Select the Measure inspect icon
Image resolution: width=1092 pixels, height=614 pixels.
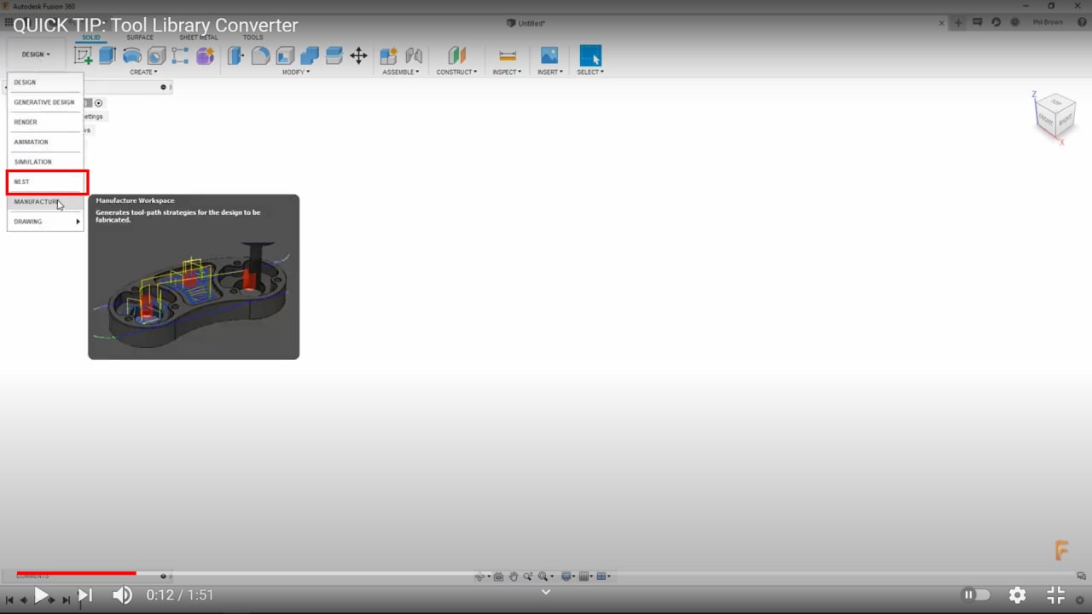[508, 56]
